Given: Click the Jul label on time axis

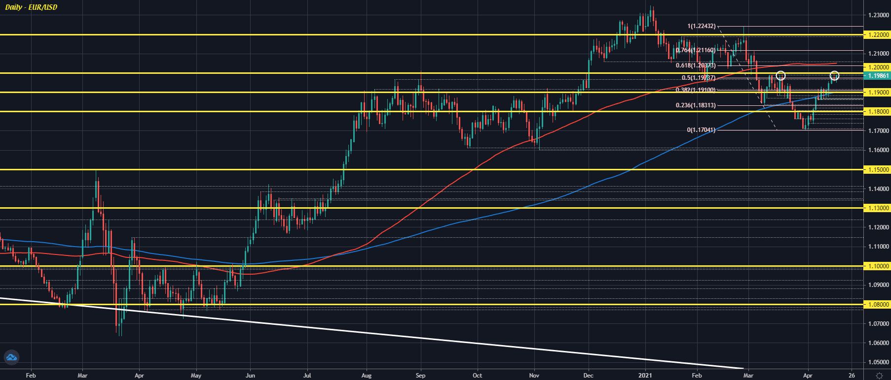Looking at the screenshot, I should [x=307, y=375].
